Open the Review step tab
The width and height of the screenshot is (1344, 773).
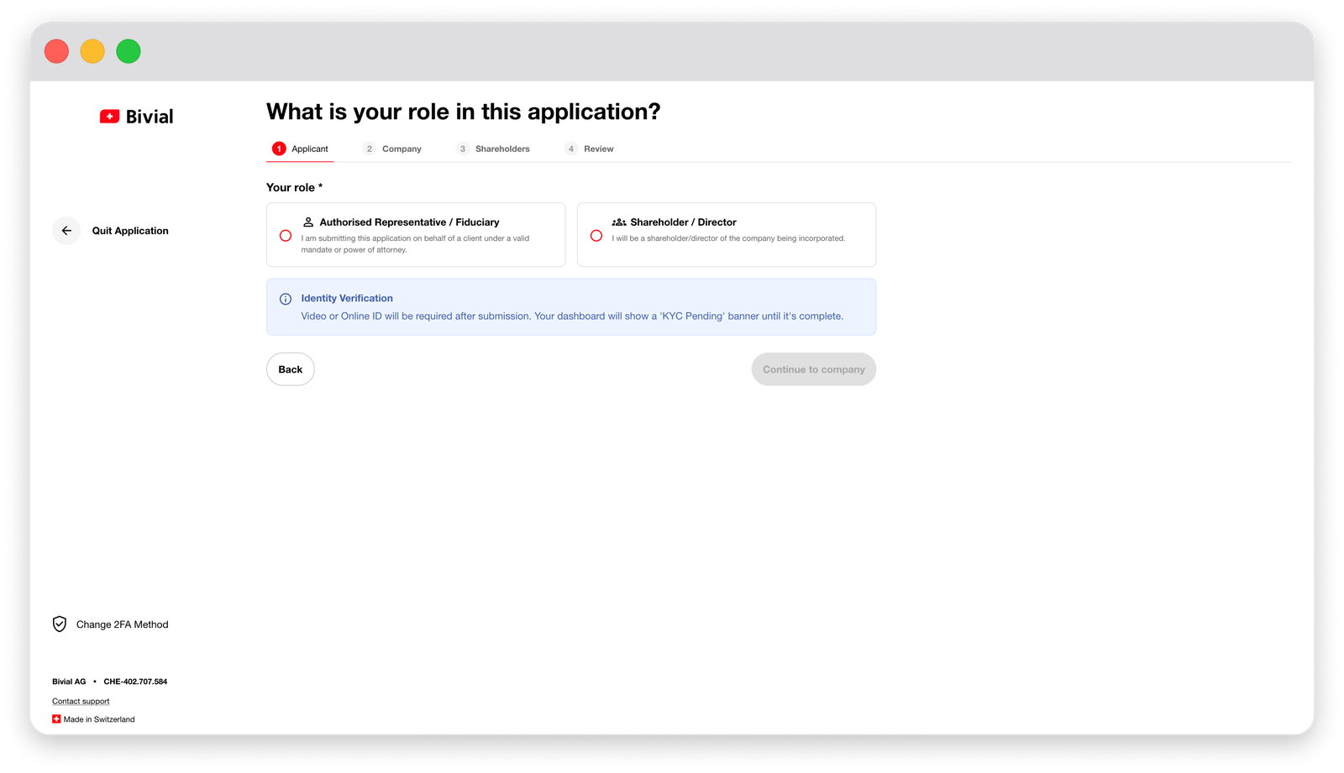coord(590,149)
